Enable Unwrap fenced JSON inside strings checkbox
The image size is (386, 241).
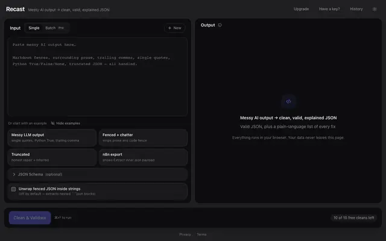13,189
